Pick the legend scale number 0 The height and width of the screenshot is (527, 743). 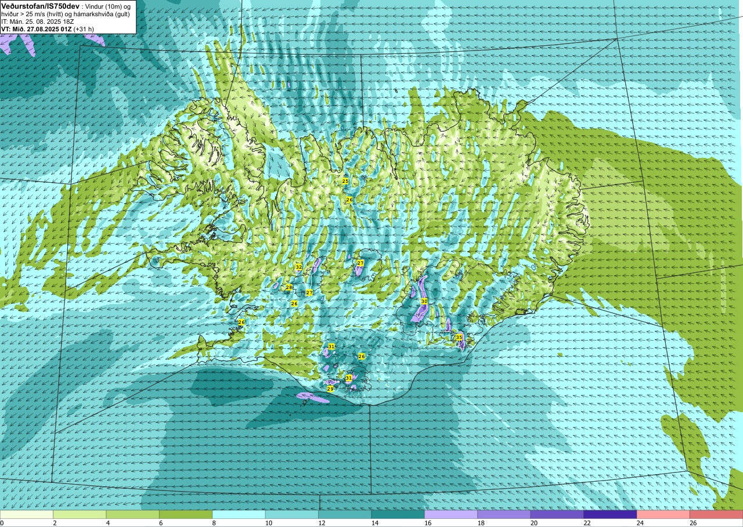click(x=2, y=523)
